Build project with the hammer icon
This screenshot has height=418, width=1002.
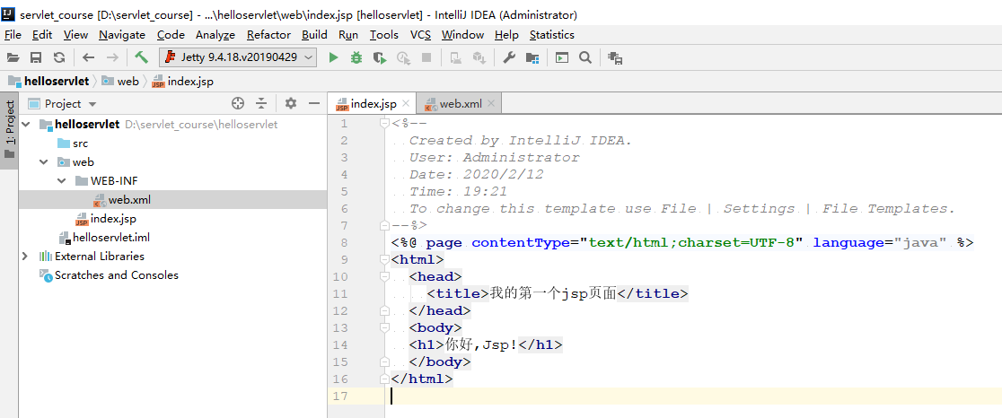[142, 57]
